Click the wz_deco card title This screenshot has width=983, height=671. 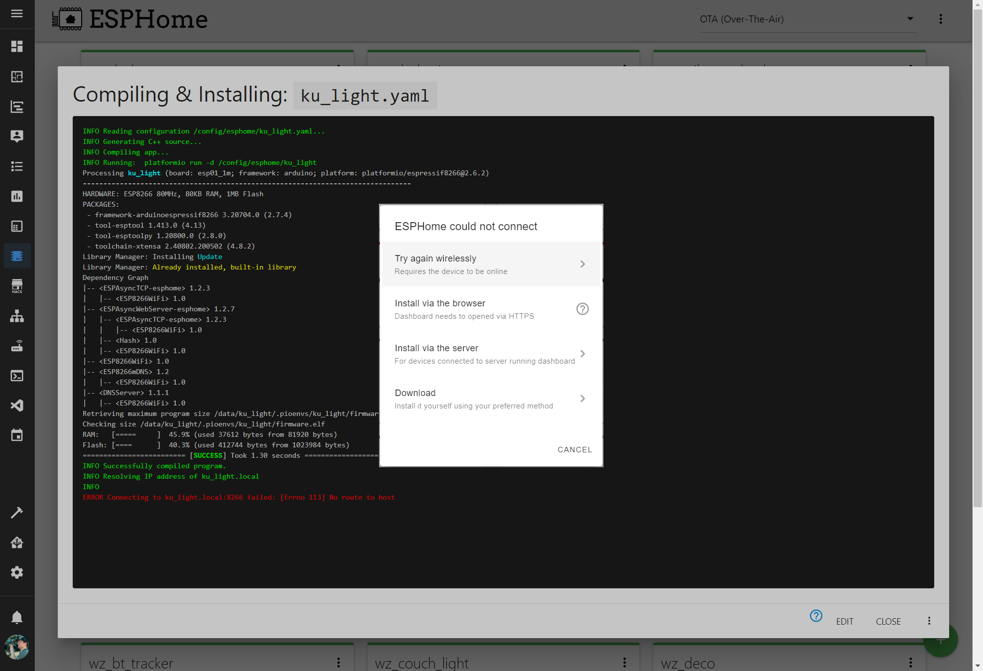(x=688, y=664)
